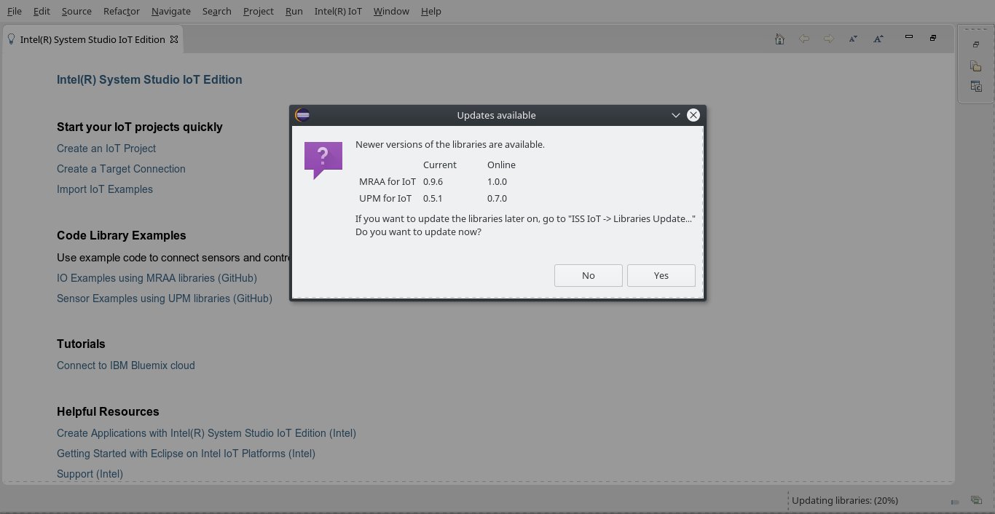Open the C/C++ perspective icon in the right trim
The width and height of the screenshot is (995, 514).
pos(976,87)
